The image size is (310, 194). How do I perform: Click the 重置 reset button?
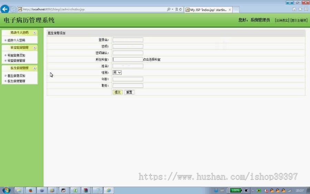click(x=129, y=92)
